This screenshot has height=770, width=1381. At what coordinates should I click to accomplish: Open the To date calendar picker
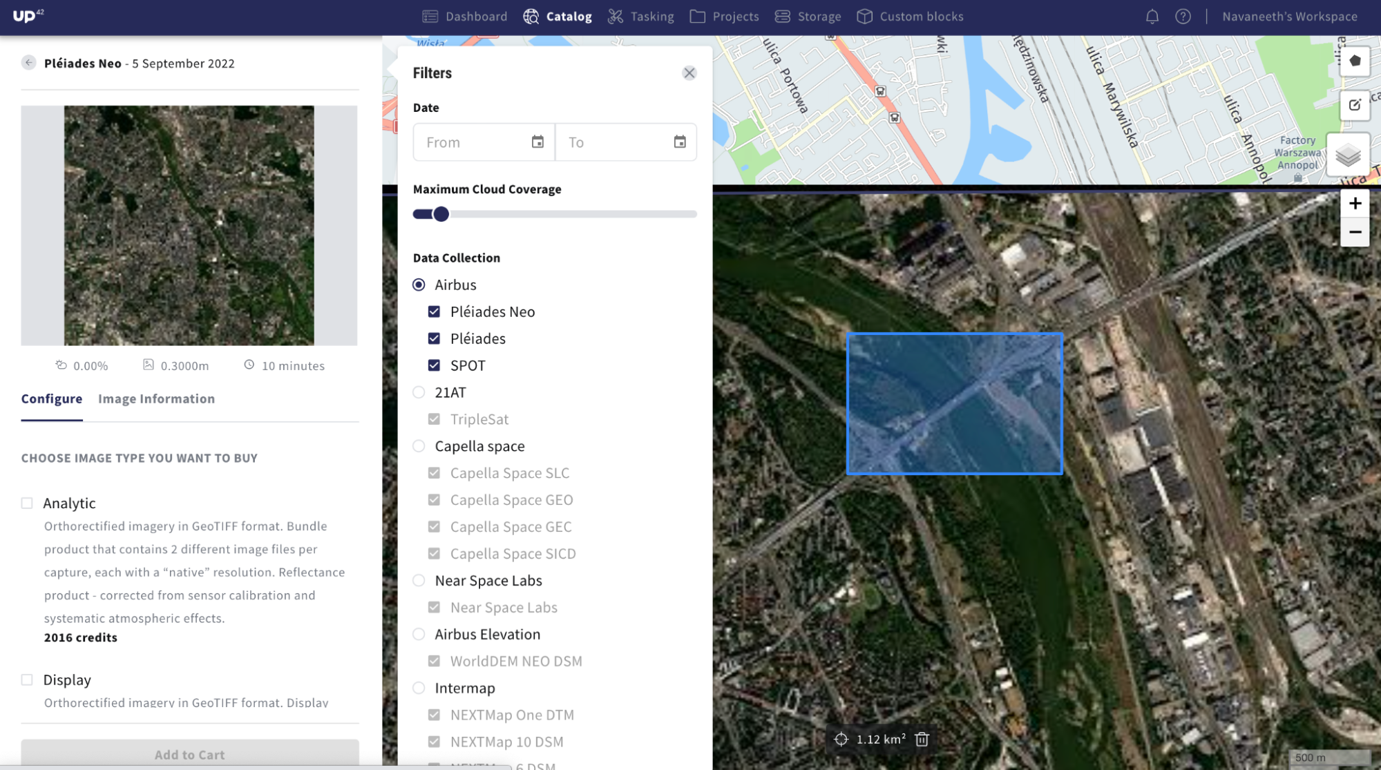pyautogui.click(x=680, y=142)
